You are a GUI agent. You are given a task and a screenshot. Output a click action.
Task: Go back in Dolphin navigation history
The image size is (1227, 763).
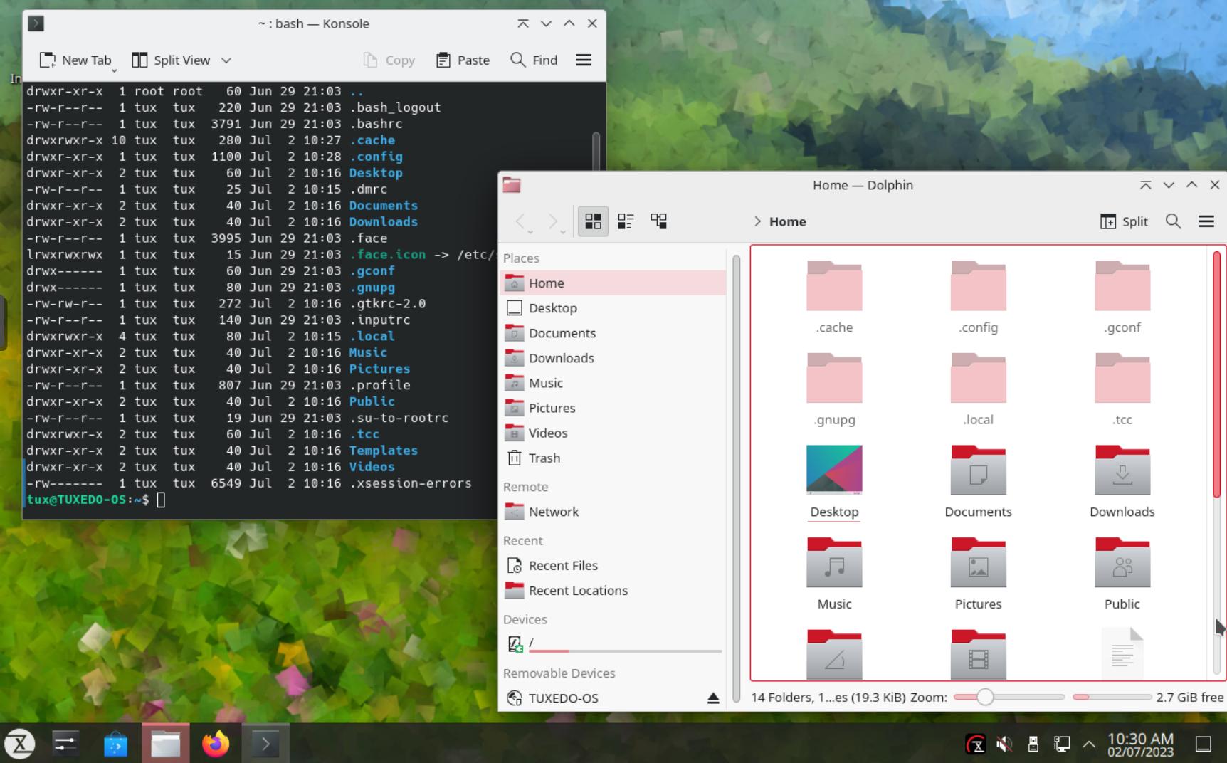click(522, 221)
